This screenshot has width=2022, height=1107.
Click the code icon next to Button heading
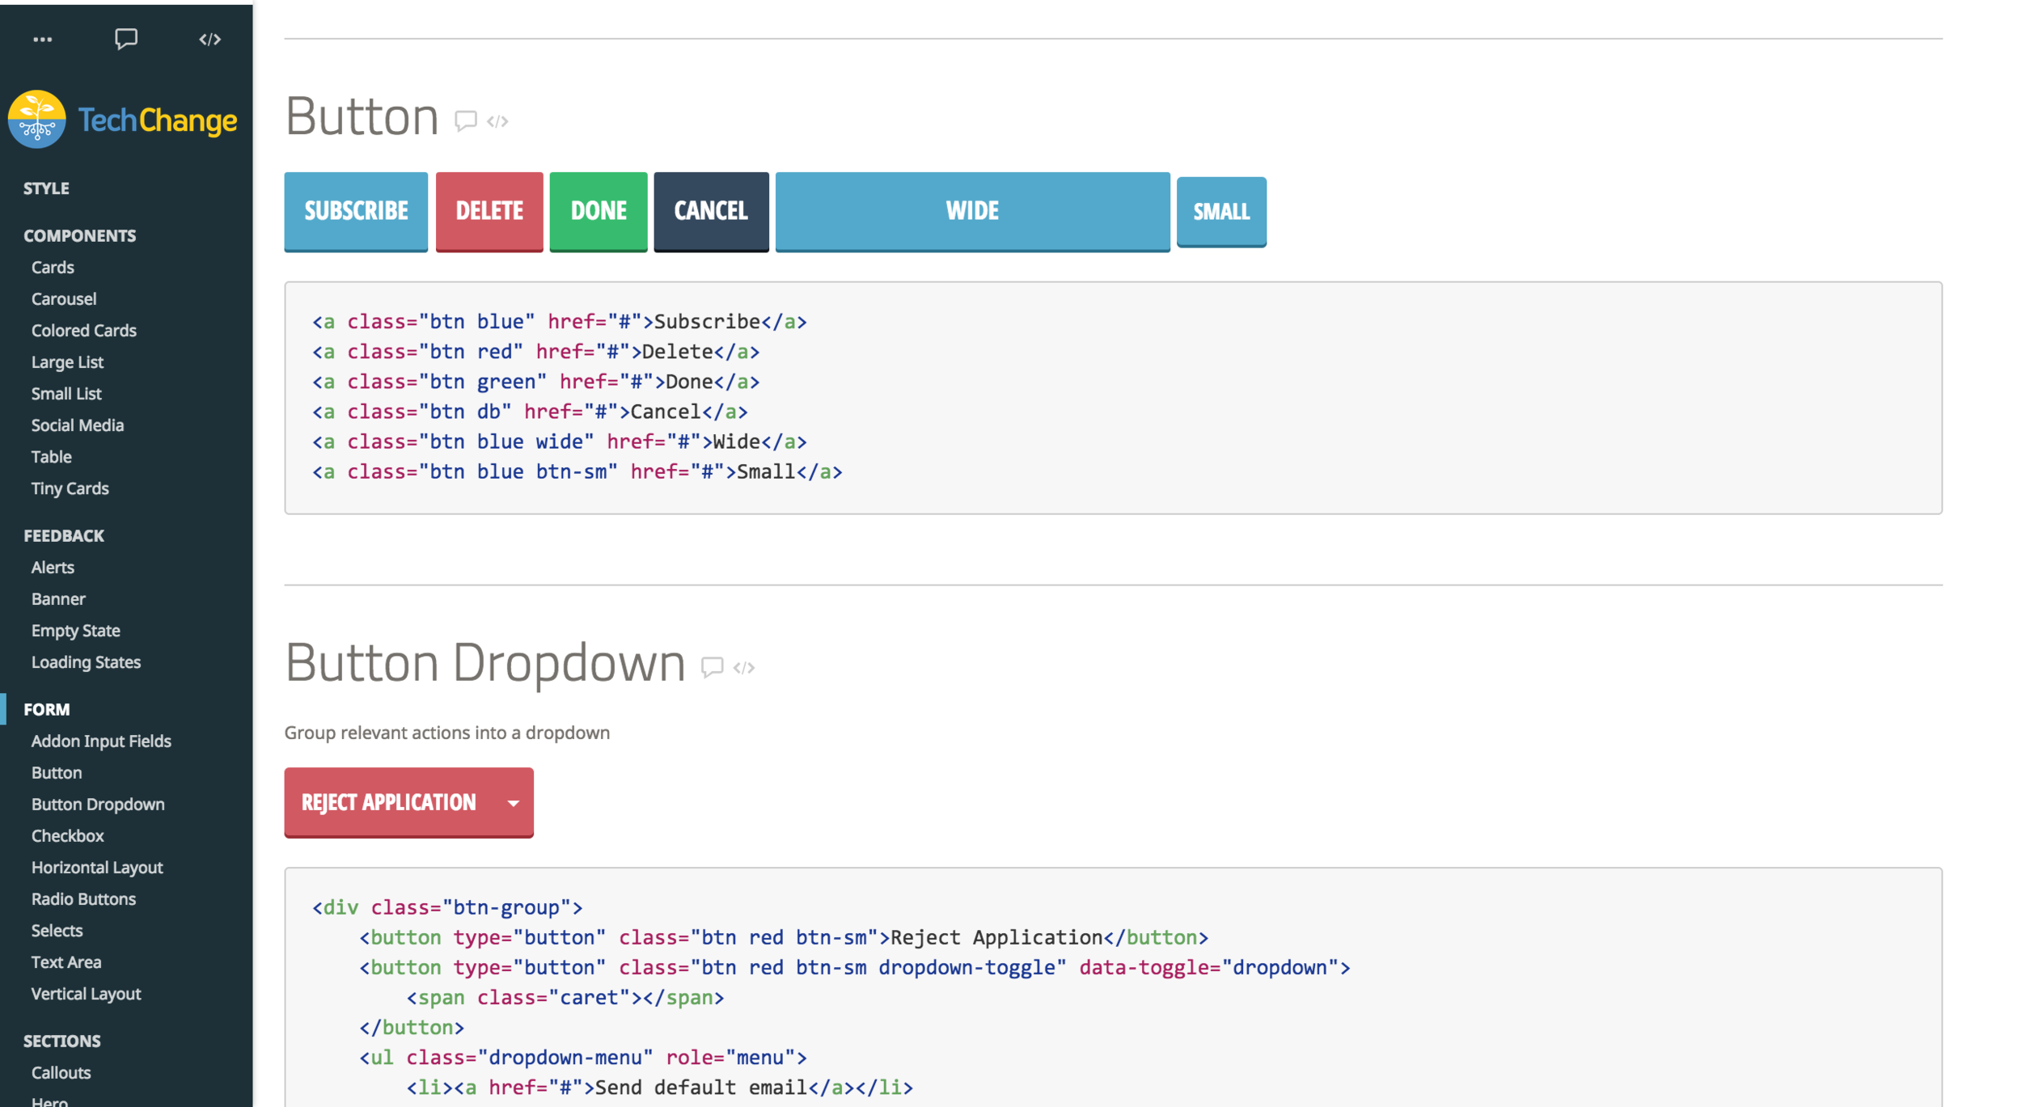click(497, 120)
